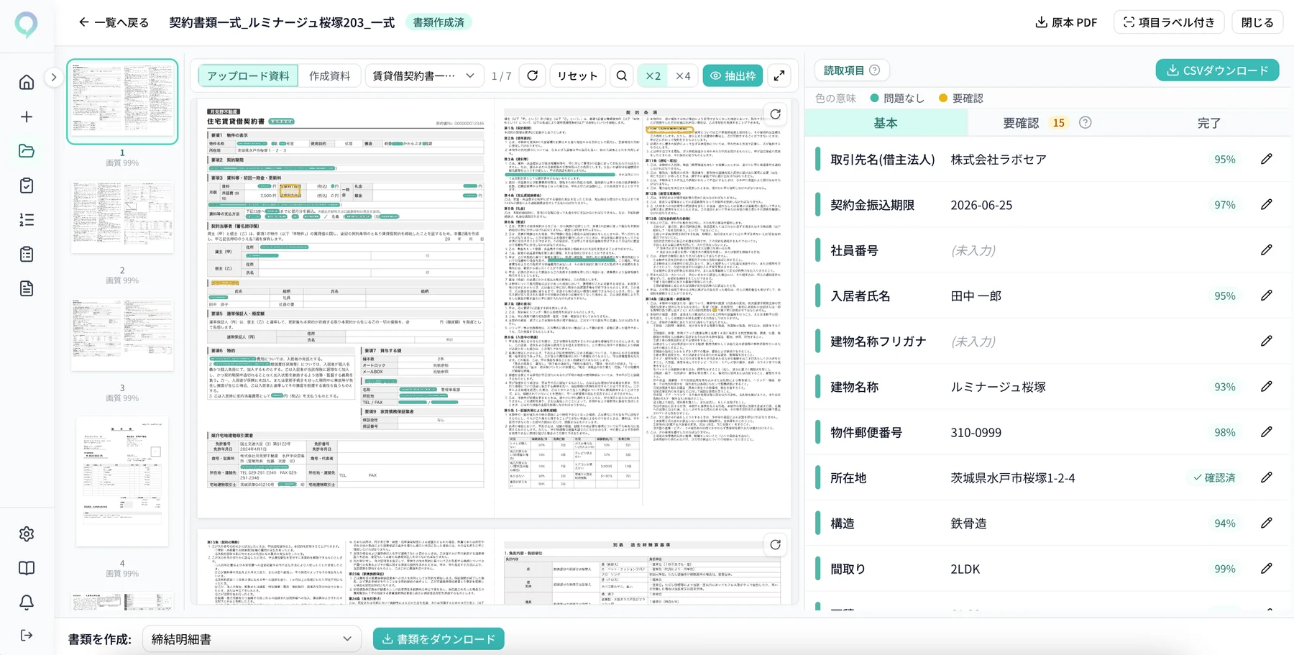Download the 原本 PDF
This screenshot has width=1294, height=655.
[x=1066, y=22]
